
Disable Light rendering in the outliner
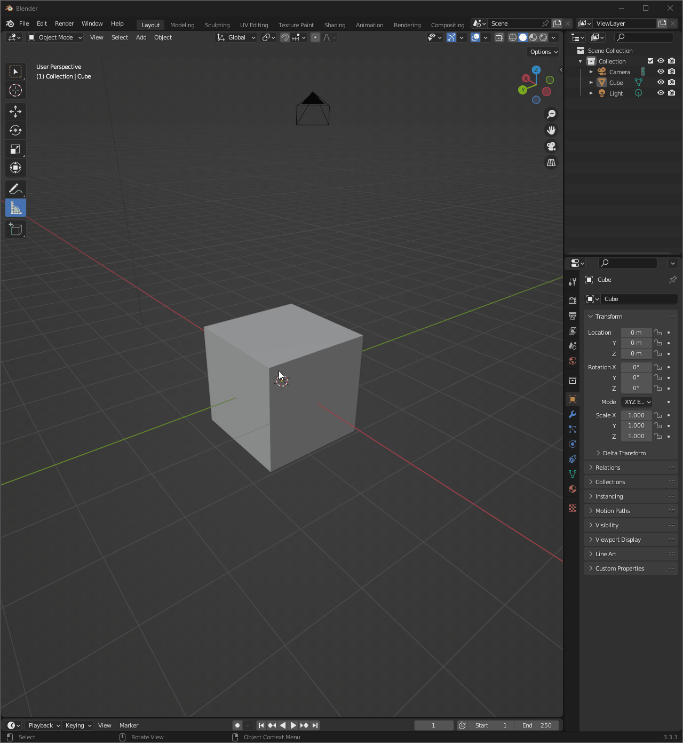[672, 93]
